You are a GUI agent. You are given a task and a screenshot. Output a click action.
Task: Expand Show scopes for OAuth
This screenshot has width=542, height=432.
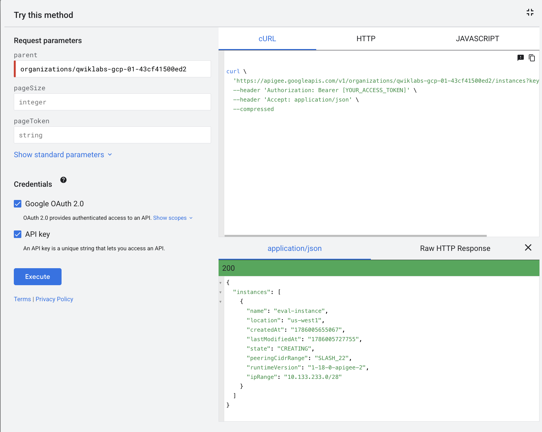click(x=173, y=218)
